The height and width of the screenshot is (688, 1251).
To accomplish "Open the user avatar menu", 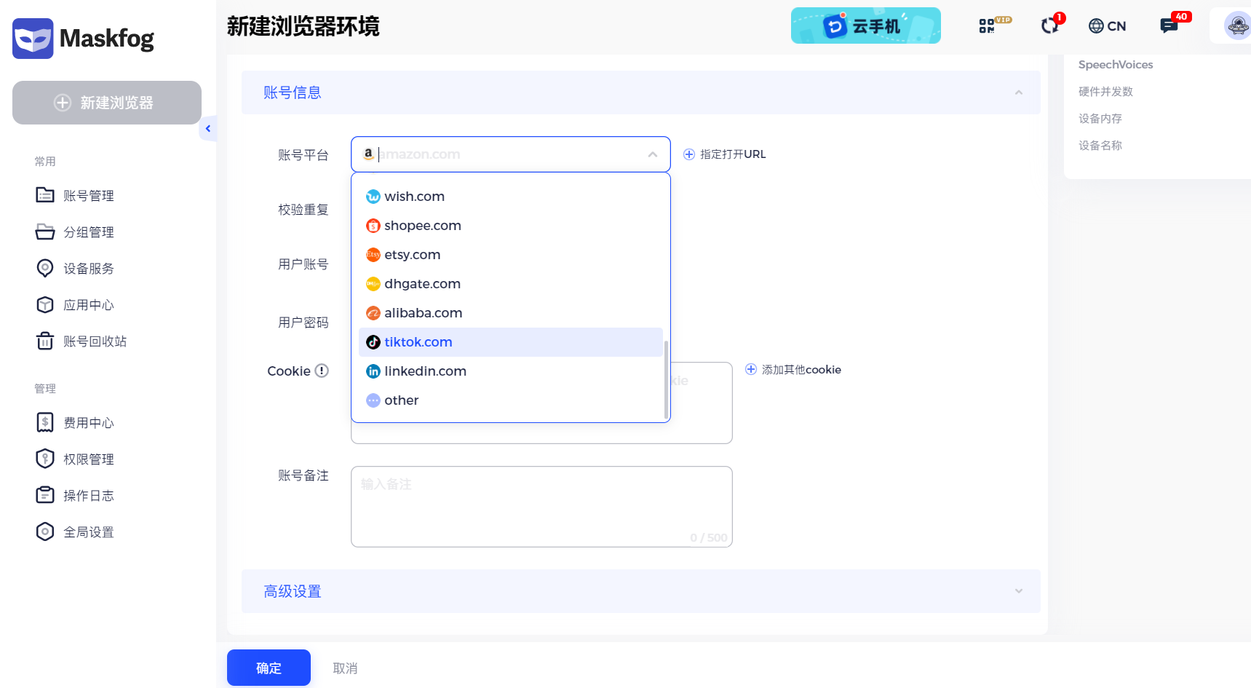I will tap(1237, 26).
